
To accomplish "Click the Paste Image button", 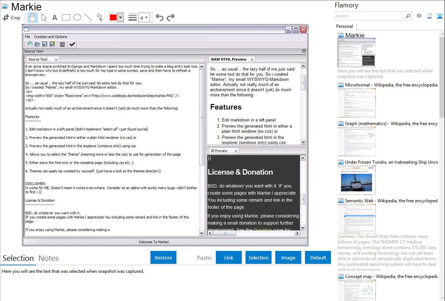I will pyautogui.click(x=288, y=258).
